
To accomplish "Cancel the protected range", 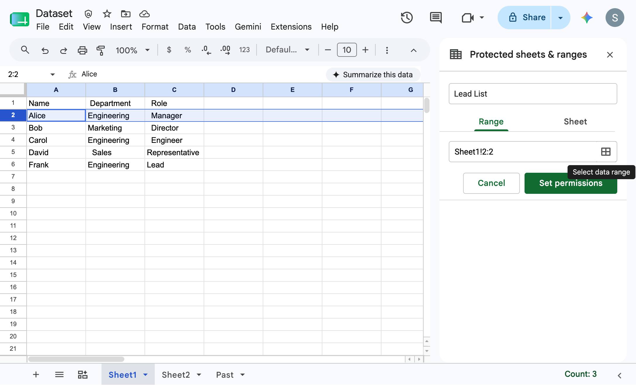I will (x=491, y=183).
